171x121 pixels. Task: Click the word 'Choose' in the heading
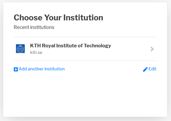[28, 17]
